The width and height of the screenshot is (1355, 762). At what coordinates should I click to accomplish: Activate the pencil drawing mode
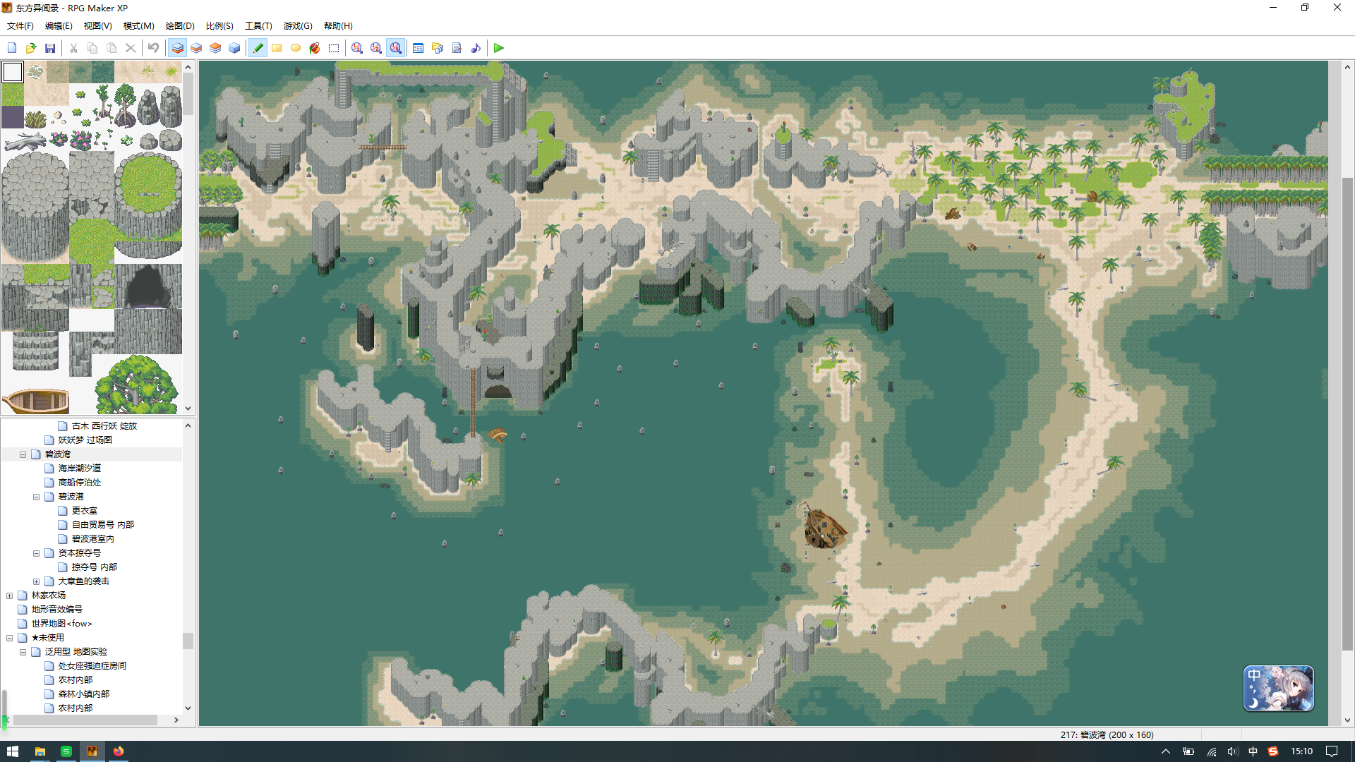tap(258, 48)
